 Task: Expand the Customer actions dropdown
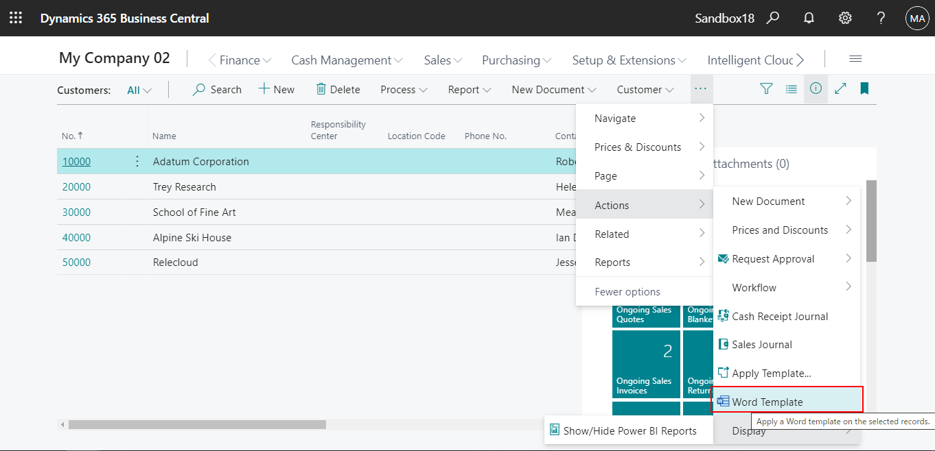644,89
